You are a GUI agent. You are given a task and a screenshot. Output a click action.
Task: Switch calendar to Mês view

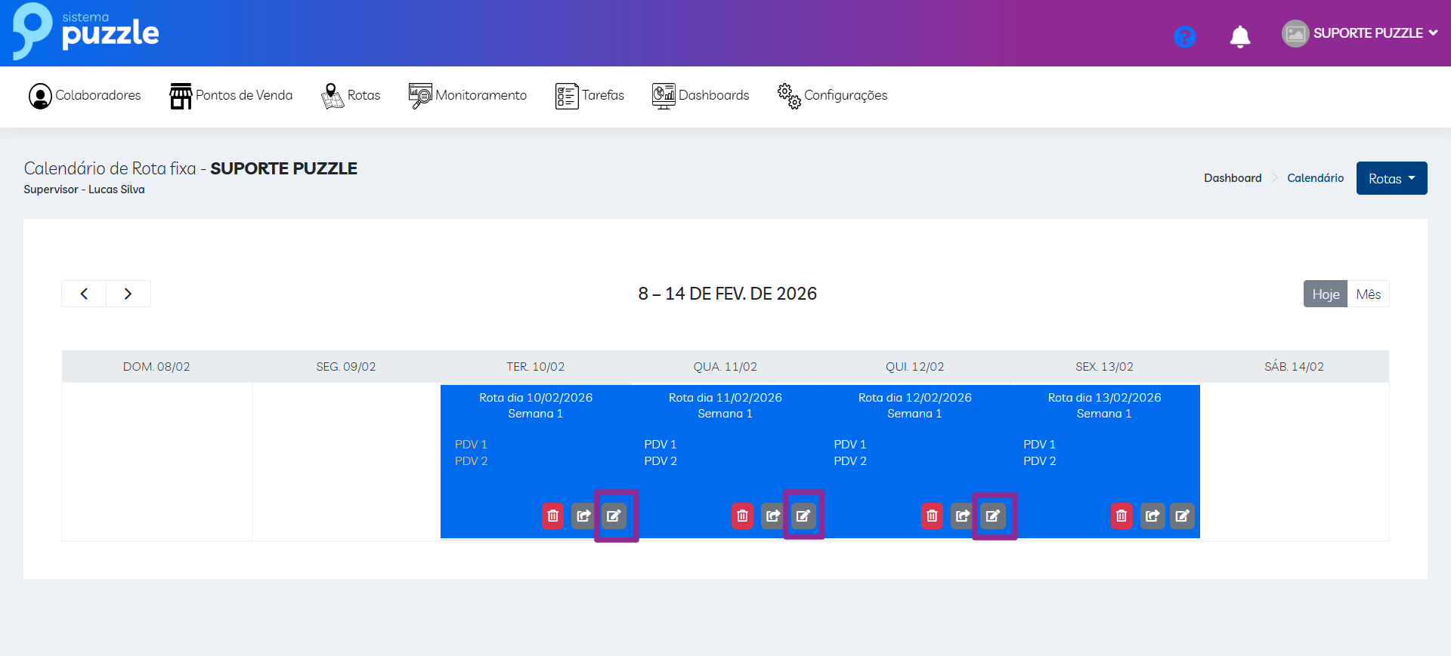pyautogui.click(x=1368, y=294)
